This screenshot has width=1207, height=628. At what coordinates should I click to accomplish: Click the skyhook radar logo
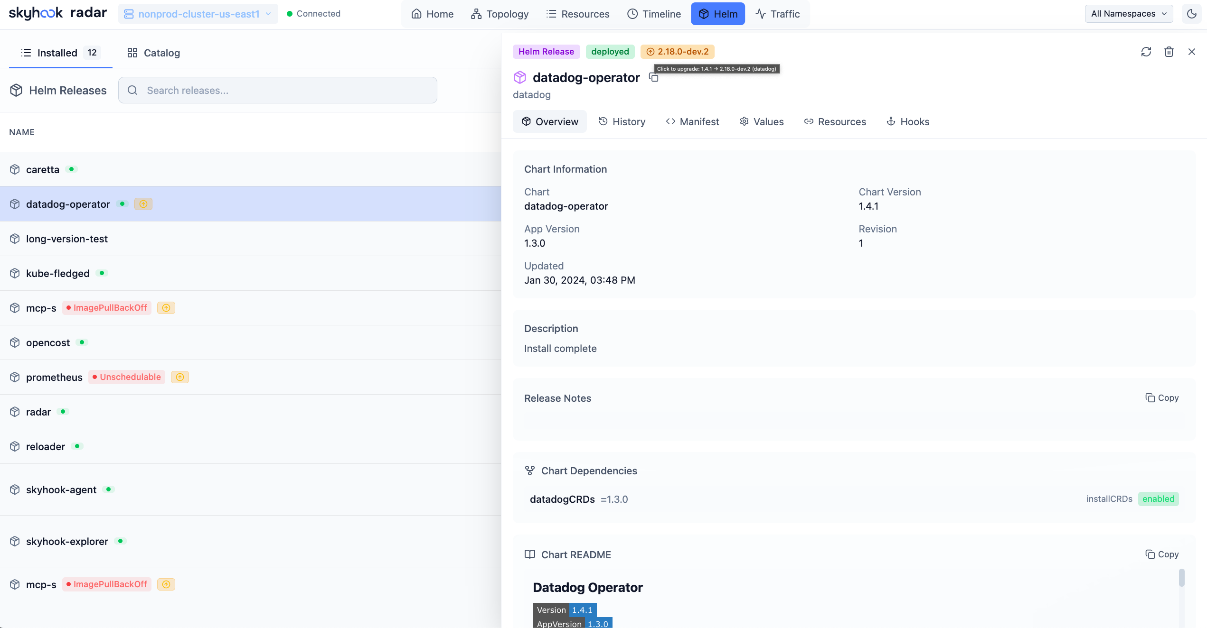(57, 13)
